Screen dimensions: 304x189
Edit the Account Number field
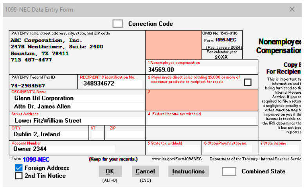63,149
